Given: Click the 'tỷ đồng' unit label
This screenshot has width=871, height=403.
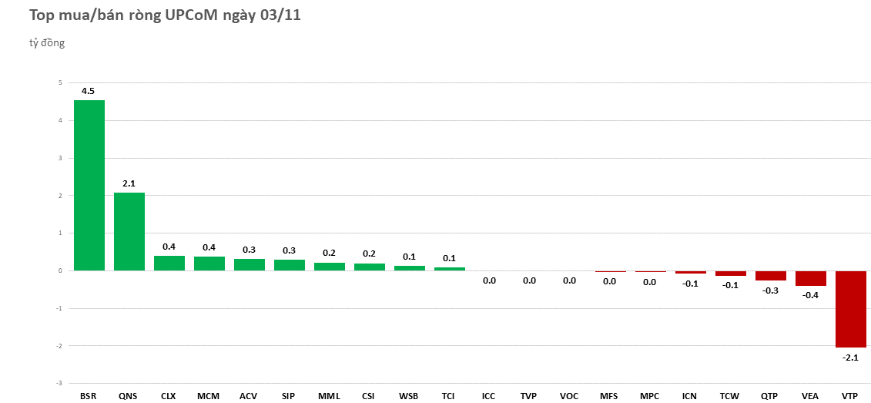Looking at the screenshot, I should (47, 43).
